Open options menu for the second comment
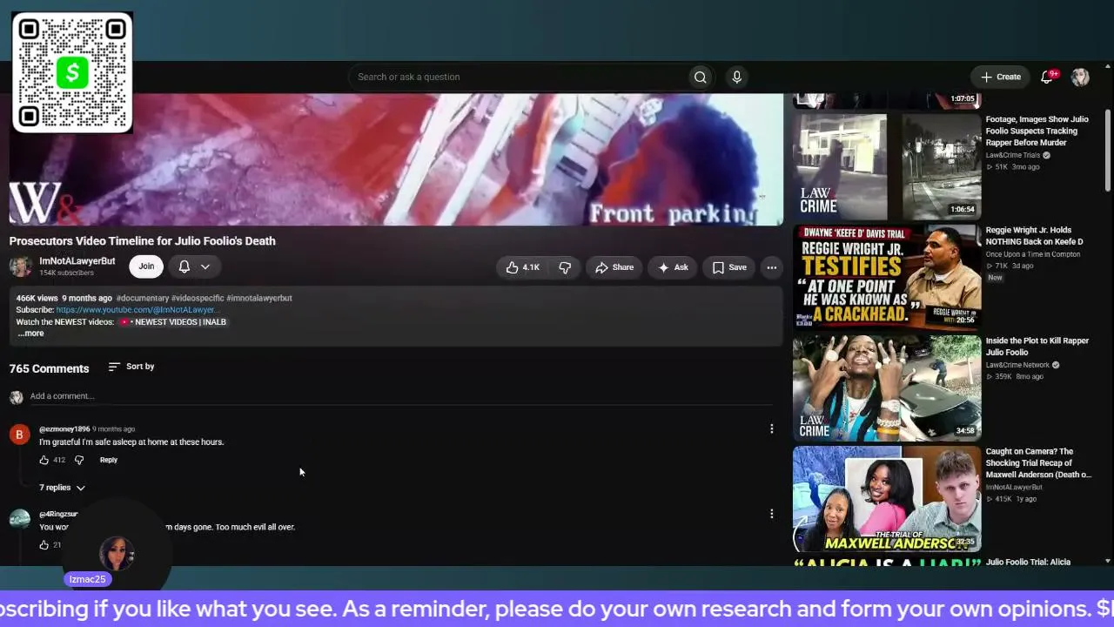This screenshot has width=1114, height=627. pos(771,514)
